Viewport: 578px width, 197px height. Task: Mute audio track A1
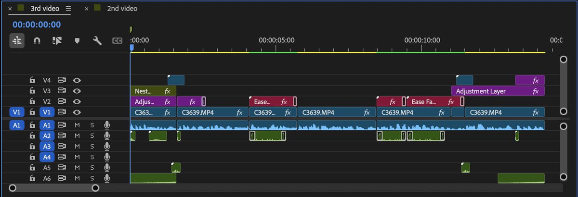click(77, 125)
